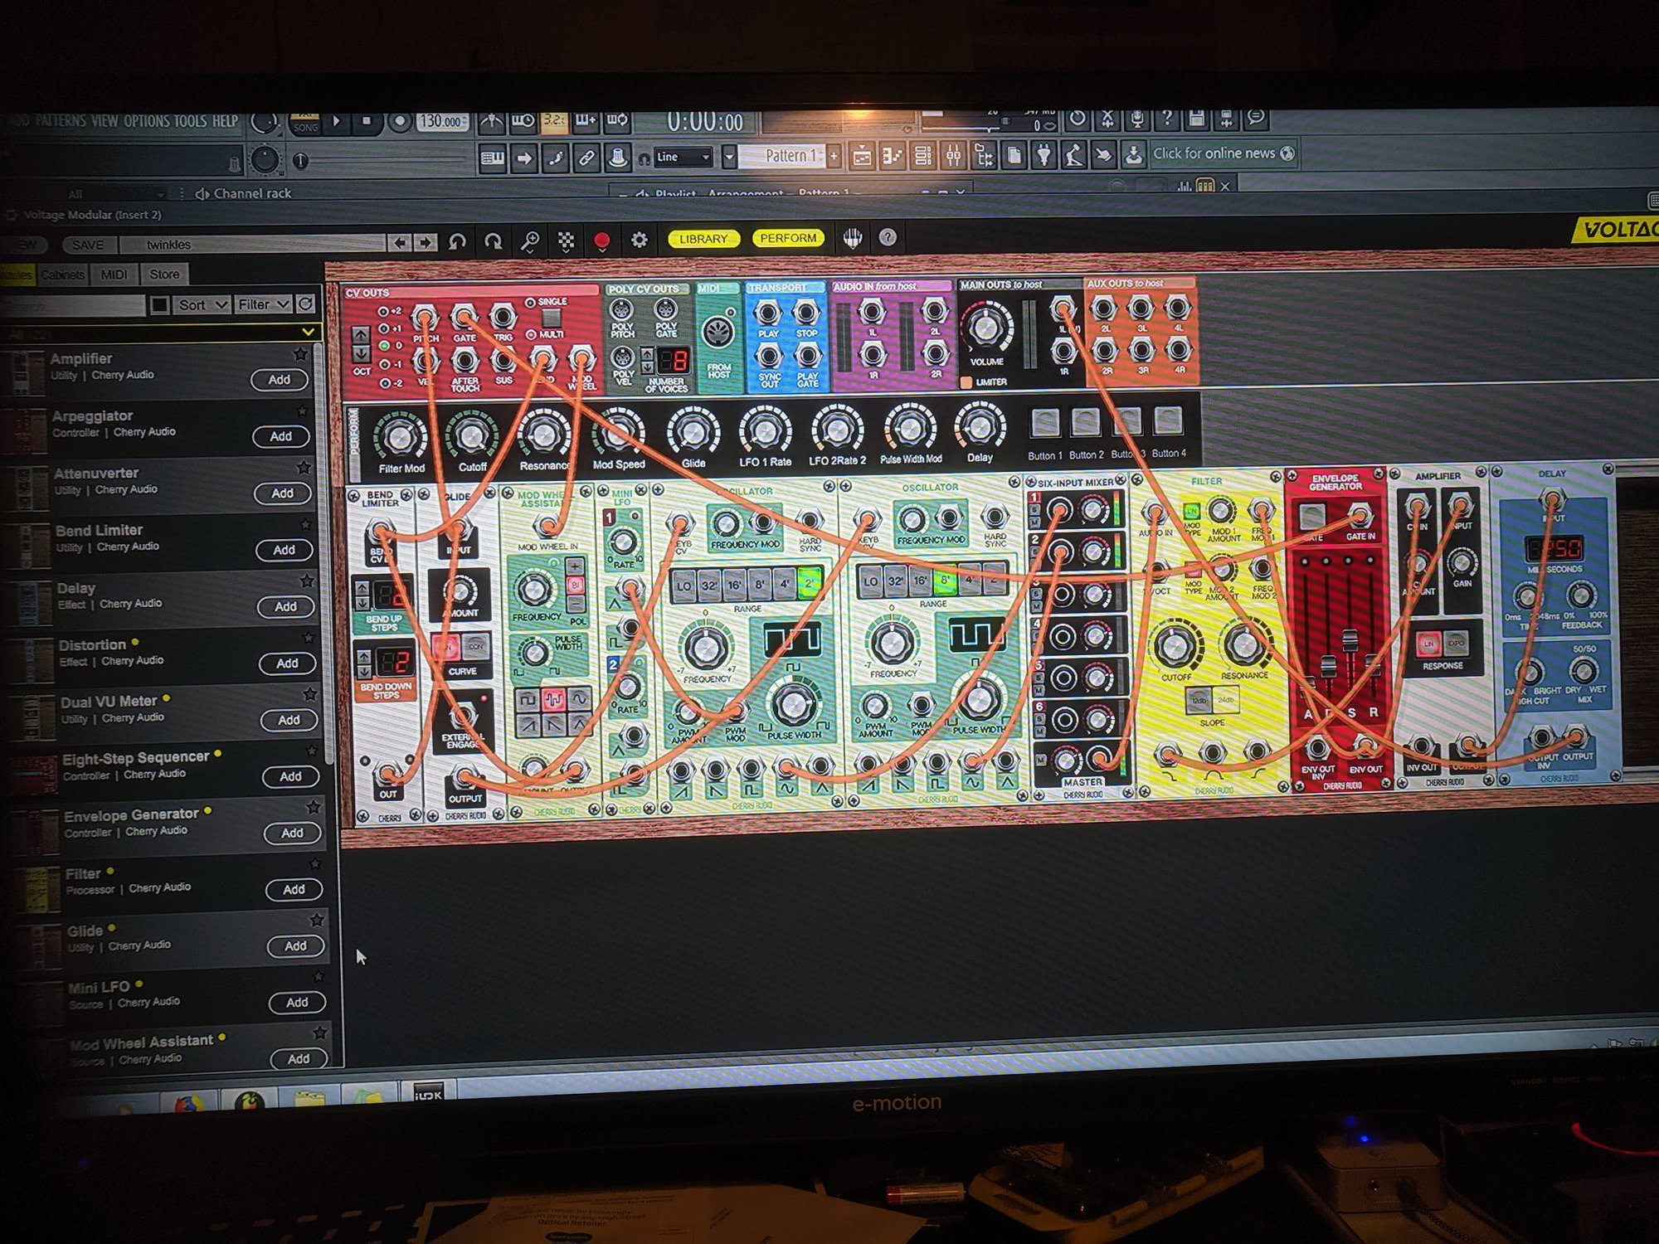Load previous preset with left arrow
Screen dimensions: 1659x1244
400,243
